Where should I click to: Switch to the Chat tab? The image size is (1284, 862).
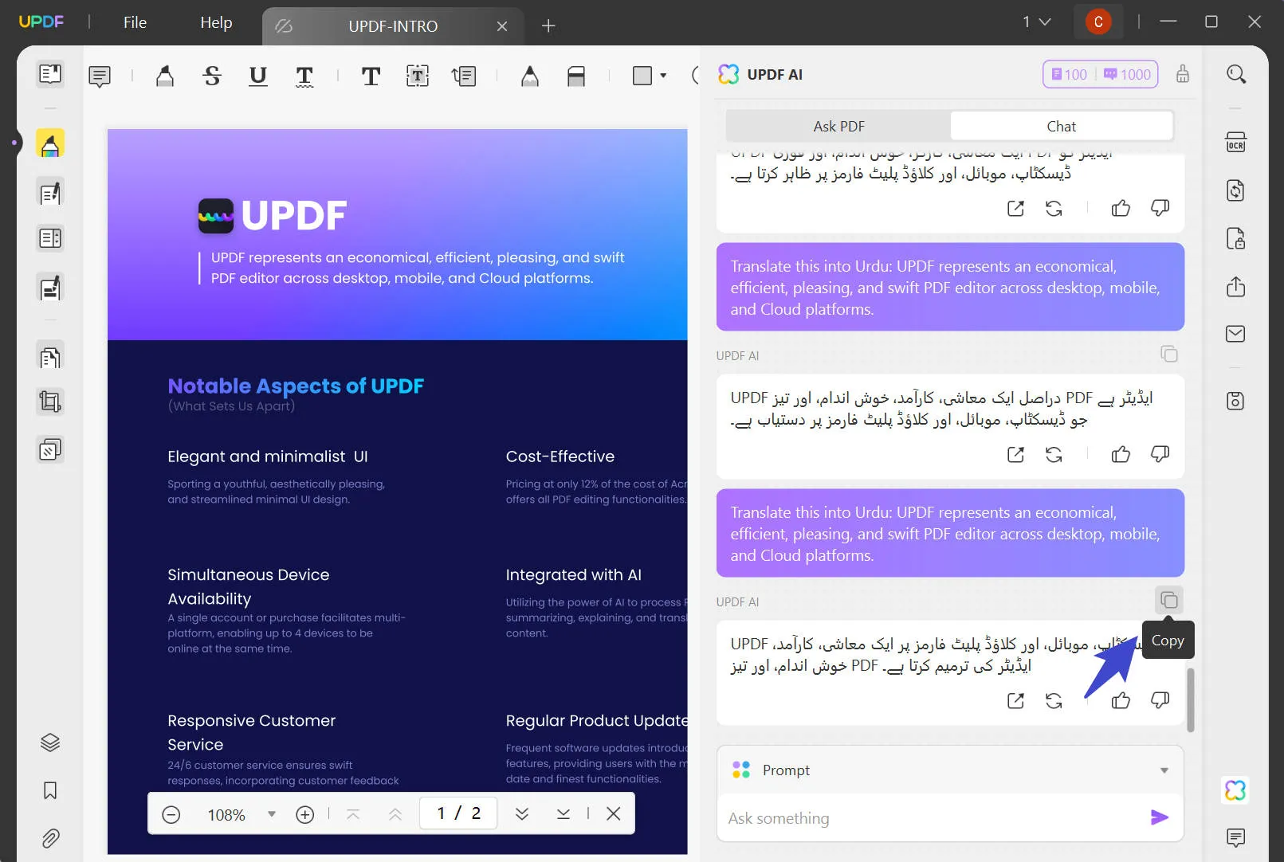tap(1061, 126)
